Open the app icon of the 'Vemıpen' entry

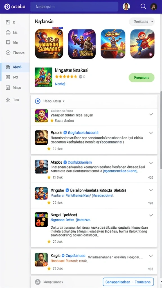click(41, 116)
